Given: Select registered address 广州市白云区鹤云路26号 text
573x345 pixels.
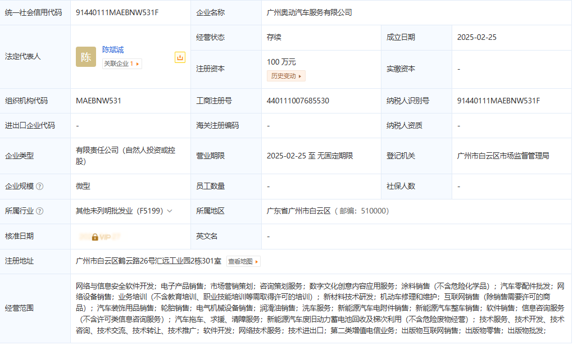Looking at the screenshot, I should 148,261.
